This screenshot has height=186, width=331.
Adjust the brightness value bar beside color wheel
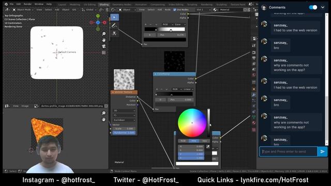pos(208,123)
